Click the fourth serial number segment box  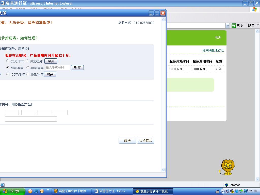(x=61, y=112)
